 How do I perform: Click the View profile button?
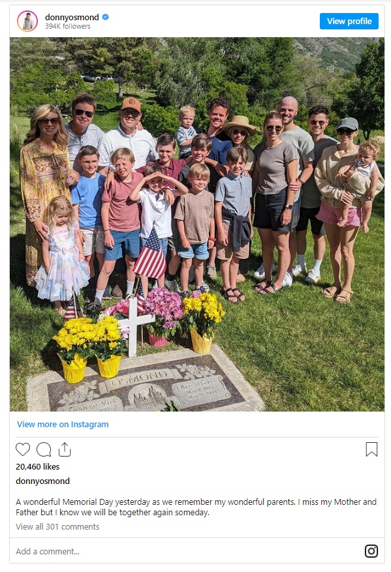pos(349,21)
